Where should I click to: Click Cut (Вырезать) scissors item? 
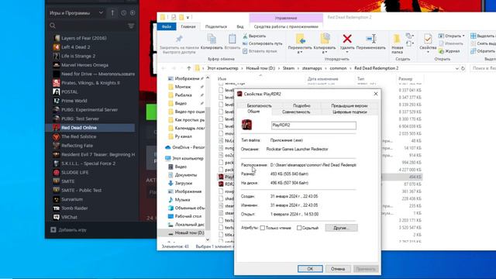tap(254, 36)
